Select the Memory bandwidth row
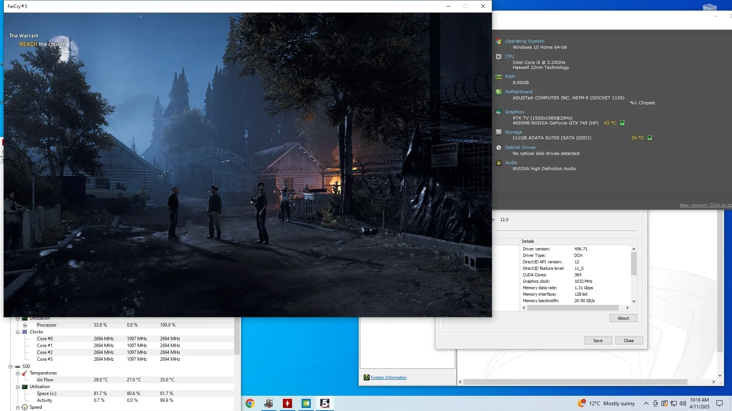 tap(576, 301)
